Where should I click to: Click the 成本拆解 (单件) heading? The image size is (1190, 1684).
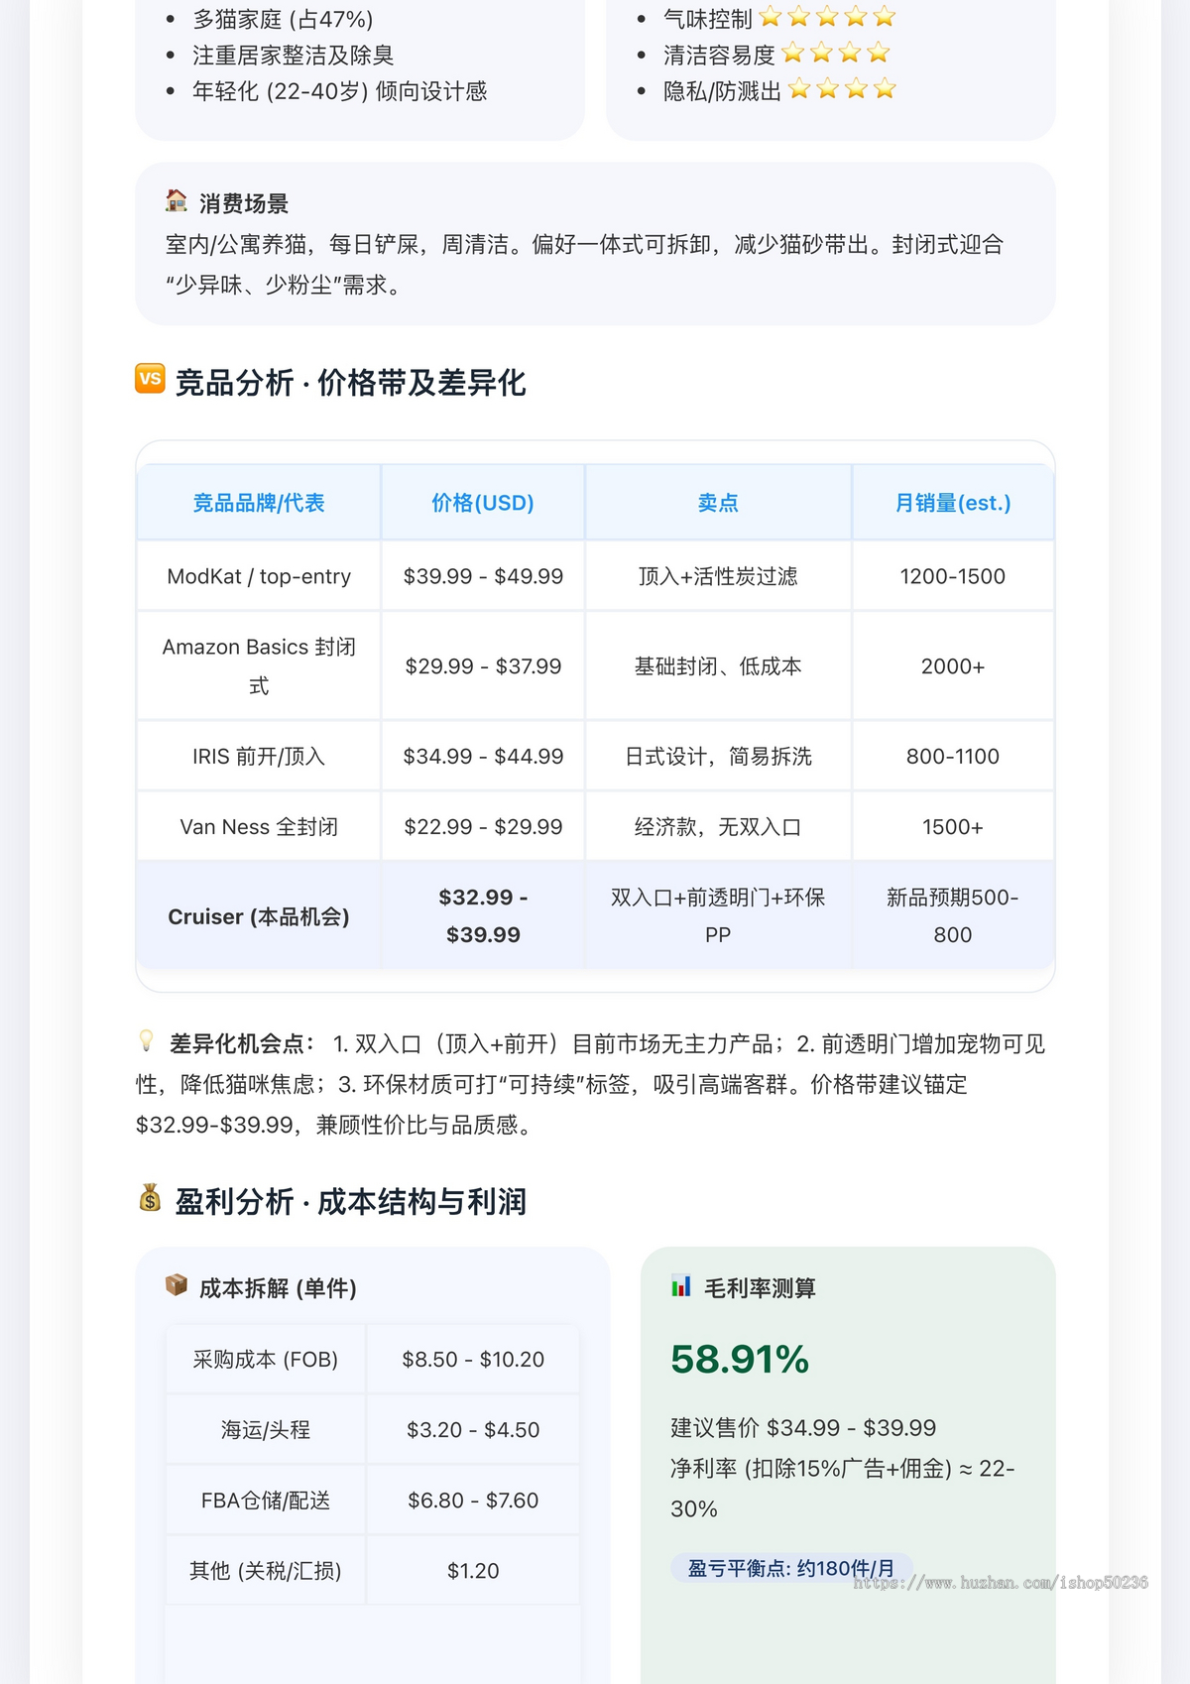tap(278, 1287)
